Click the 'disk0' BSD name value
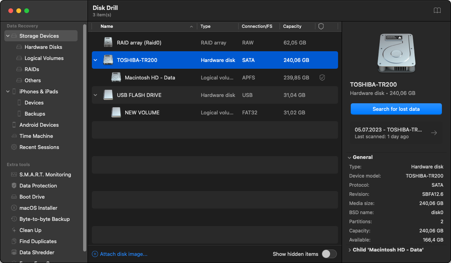 click(437, 213)
